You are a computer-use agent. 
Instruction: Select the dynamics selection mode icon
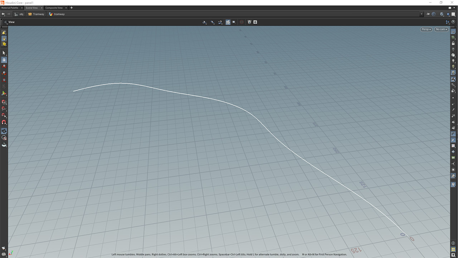[x=4, y=44]
